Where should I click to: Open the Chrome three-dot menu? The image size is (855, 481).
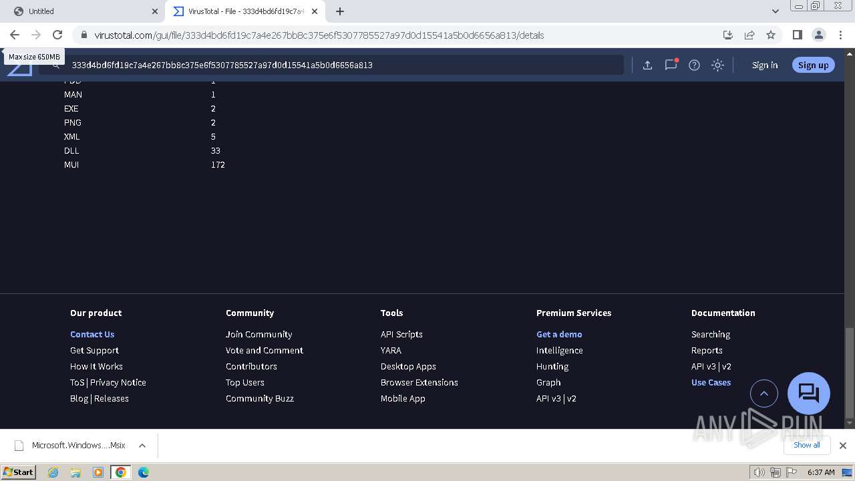point(840,35)
